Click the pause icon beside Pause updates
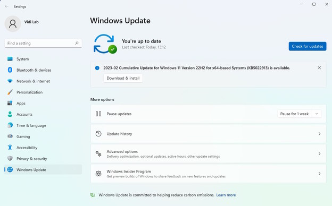The image size is (332, 206). click(98, 114)
